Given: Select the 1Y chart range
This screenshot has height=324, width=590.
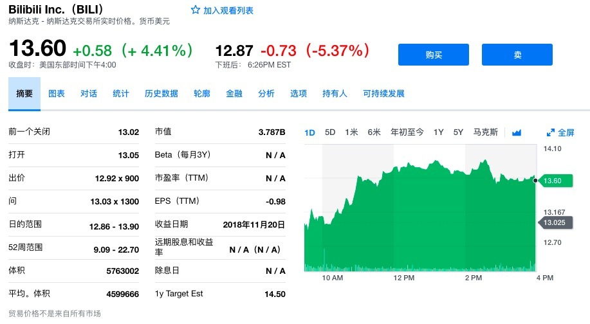Looking at the screenshot, I should [438, 132].
